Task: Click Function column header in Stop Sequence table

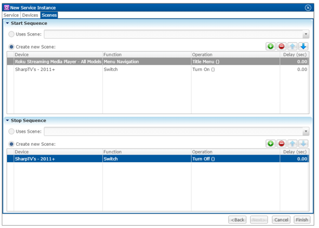Action: point(147,152)
